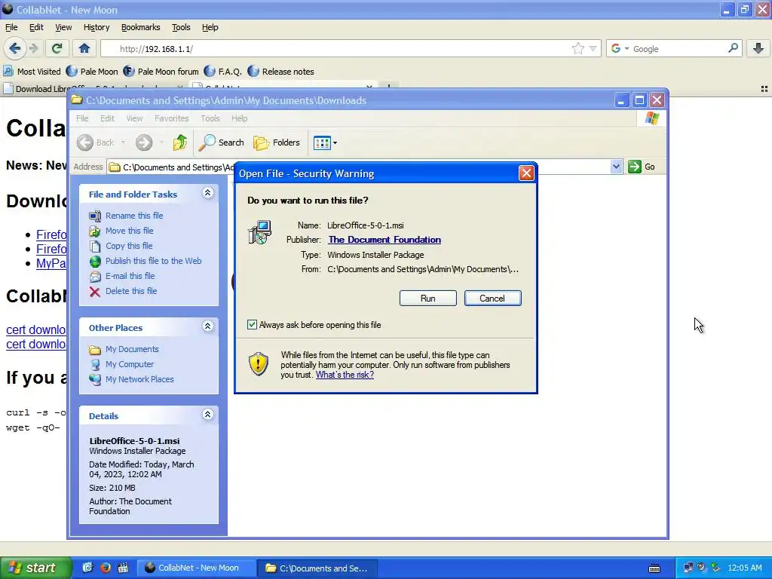Screen dimensions: 772x579
Task: Open the Explorer Favorites menu
Action: pyautogui.click(x=171, y=118)
